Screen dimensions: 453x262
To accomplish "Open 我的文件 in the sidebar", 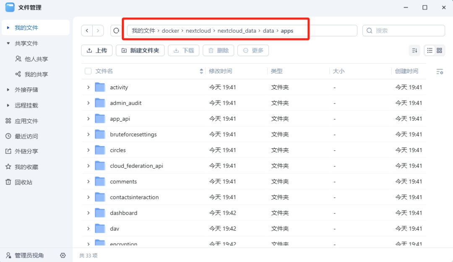I will (36, 28).
